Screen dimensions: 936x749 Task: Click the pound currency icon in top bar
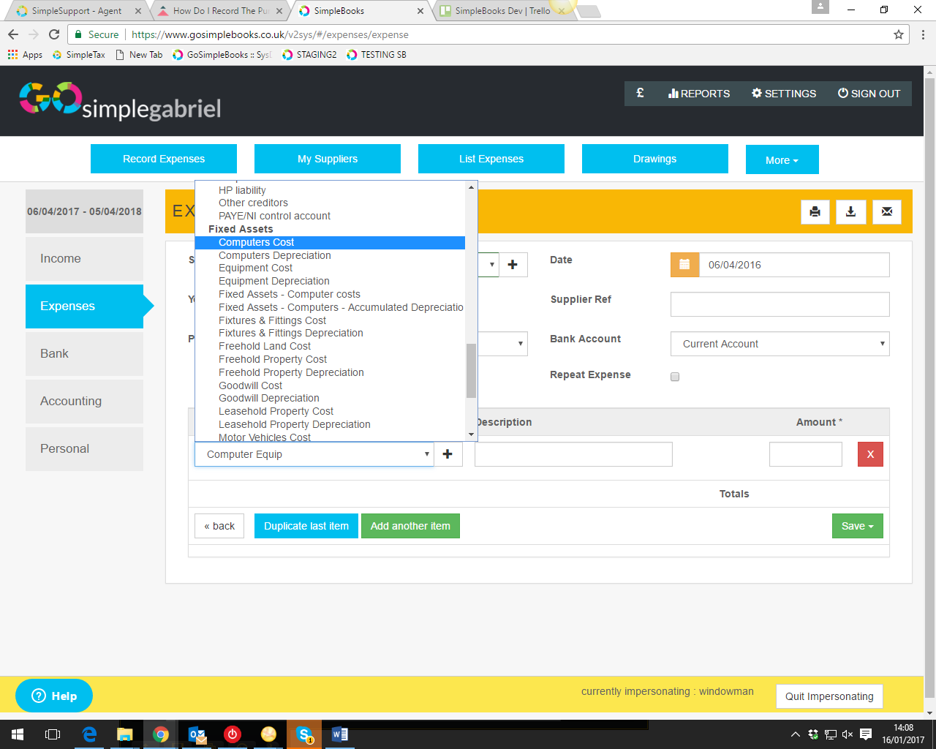pos(641,94)
